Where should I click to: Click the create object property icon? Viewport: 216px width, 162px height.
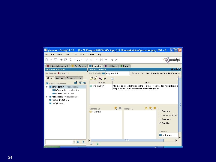(x=76, y=83)
